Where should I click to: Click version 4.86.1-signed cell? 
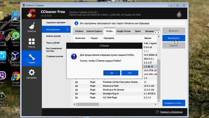150,43
